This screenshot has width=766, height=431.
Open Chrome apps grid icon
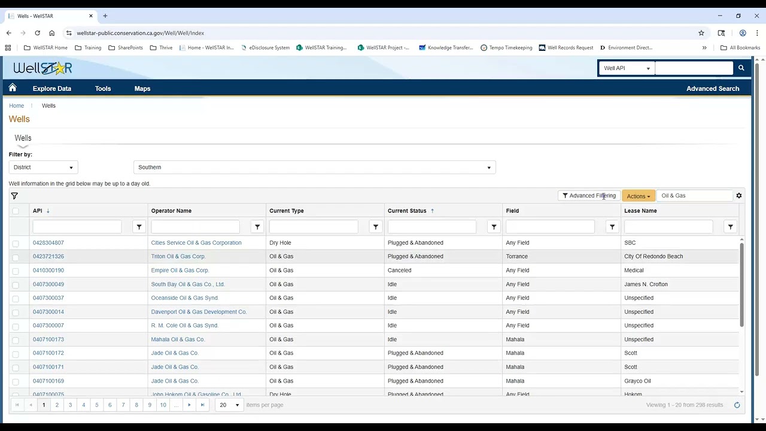8,48
